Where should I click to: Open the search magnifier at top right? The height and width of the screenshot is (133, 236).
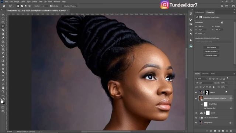[x=222, y=6]
